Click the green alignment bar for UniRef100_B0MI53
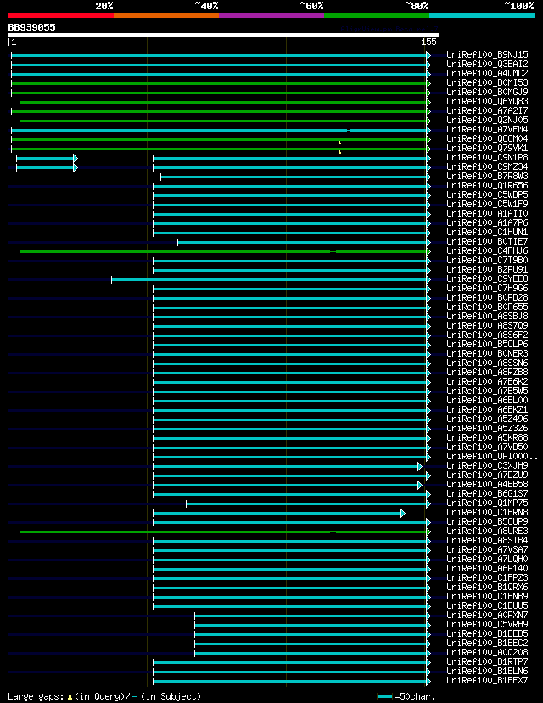This screenshot has height=703, width=543. click(220, 83)
